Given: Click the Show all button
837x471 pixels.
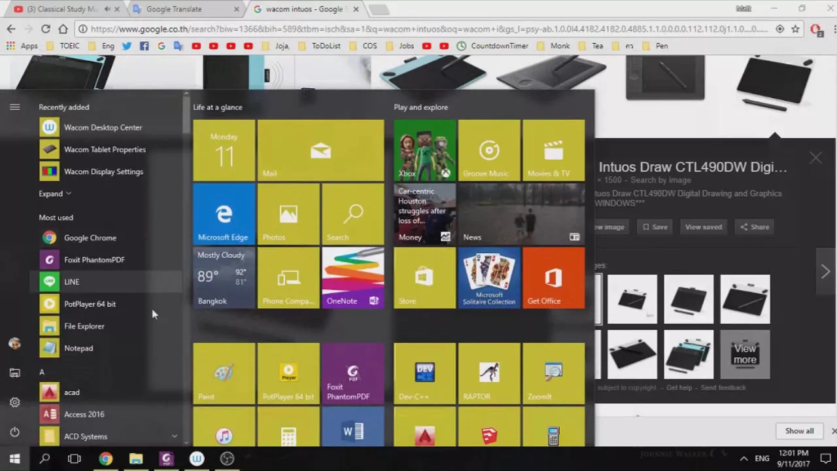Looking at the screenshot, I should coord(800,431).
